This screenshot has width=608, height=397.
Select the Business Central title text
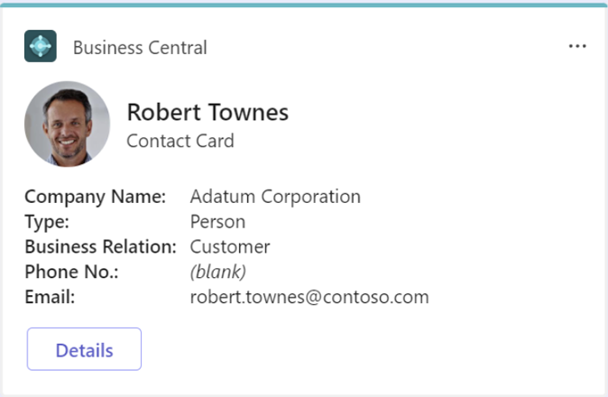coord(140,48)
